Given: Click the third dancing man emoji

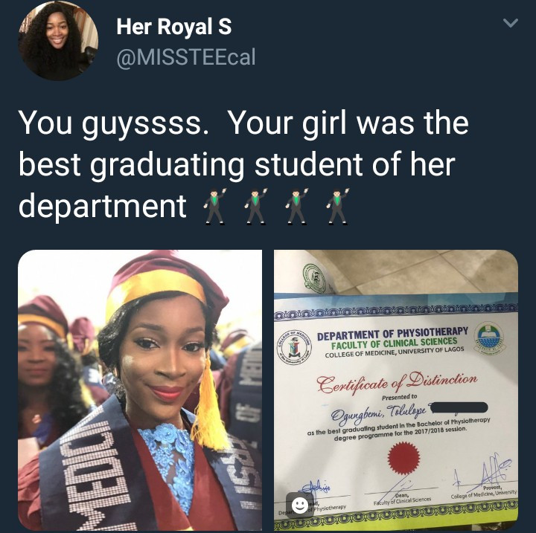Looking at the screenshot, I should [x=296, y=206].
